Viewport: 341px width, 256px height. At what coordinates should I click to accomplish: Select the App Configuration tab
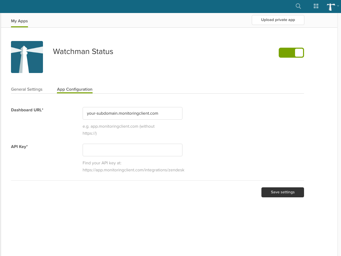click(75, 89)
